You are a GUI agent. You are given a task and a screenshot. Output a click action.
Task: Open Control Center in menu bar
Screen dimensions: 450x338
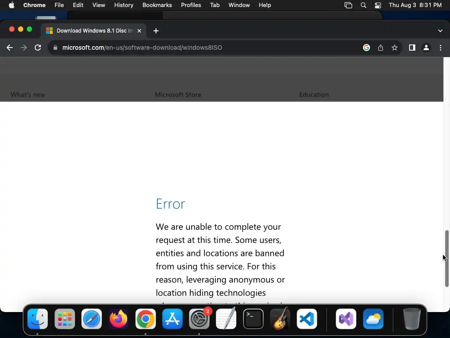click(x=378, y=5)
